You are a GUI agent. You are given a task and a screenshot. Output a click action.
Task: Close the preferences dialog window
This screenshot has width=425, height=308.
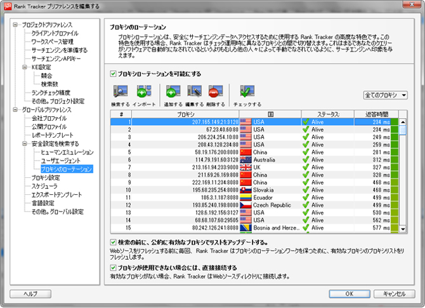412,4
